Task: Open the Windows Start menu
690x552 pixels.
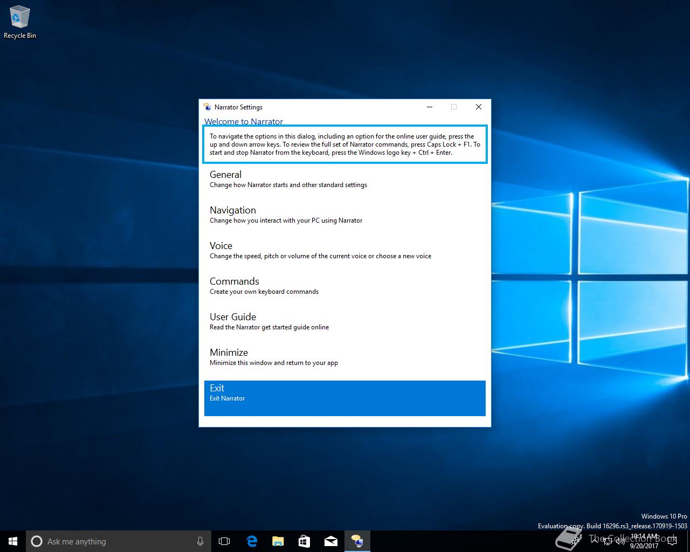Action: (x=13, y=541)
